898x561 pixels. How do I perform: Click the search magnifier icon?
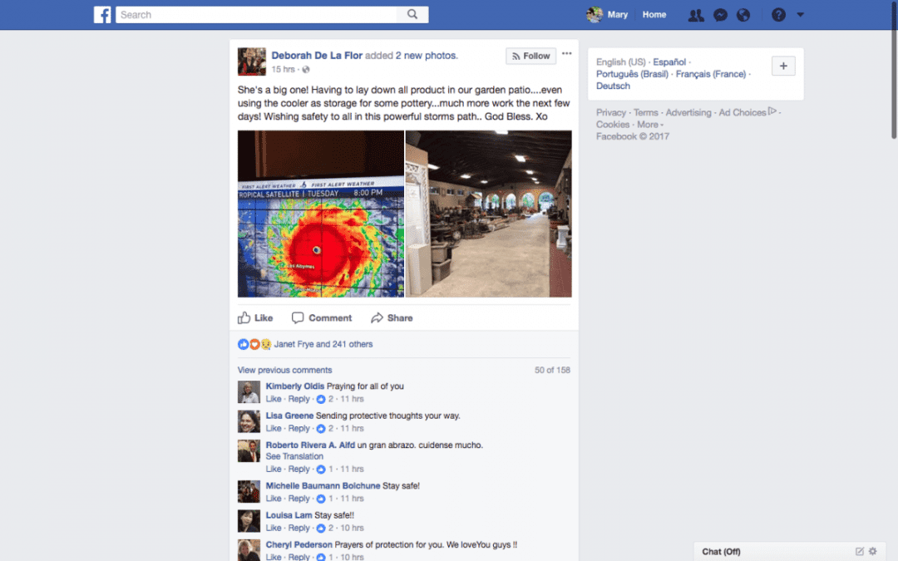pos(412,14)
